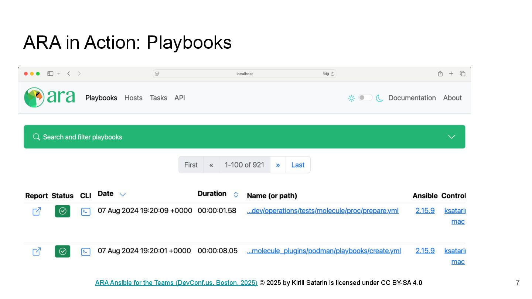Screen dimensions: 532x299
Task: Open report for the create.yml playbook
Action: (x=37, y=252)
